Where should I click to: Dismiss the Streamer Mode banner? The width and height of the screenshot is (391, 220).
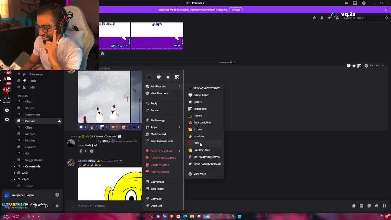point(386,9)
